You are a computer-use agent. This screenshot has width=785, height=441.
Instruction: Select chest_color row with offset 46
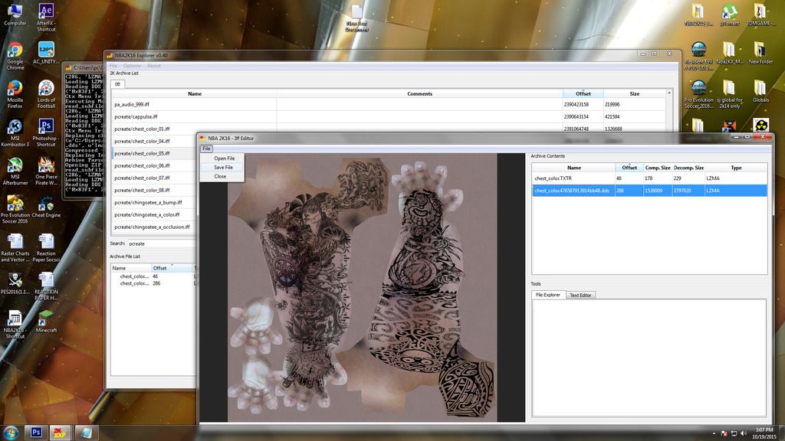pyautogui.click(x=153, y=276)
